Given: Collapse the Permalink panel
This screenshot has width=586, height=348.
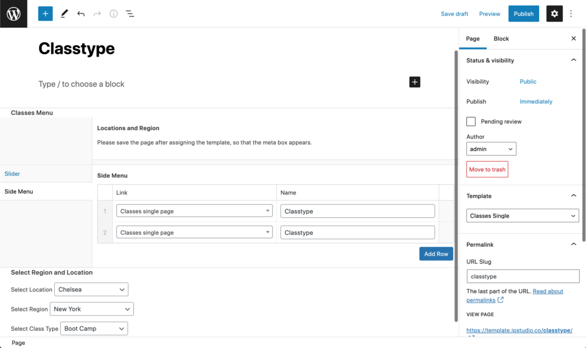Looking at the screenshot, I should click(x=573, y=245).
